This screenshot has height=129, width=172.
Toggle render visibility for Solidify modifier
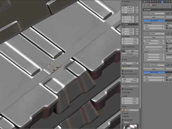click(167, 34)
